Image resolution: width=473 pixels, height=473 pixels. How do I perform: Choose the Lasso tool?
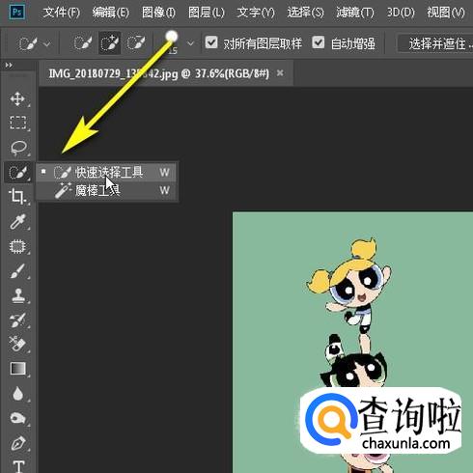pos(18,148)
